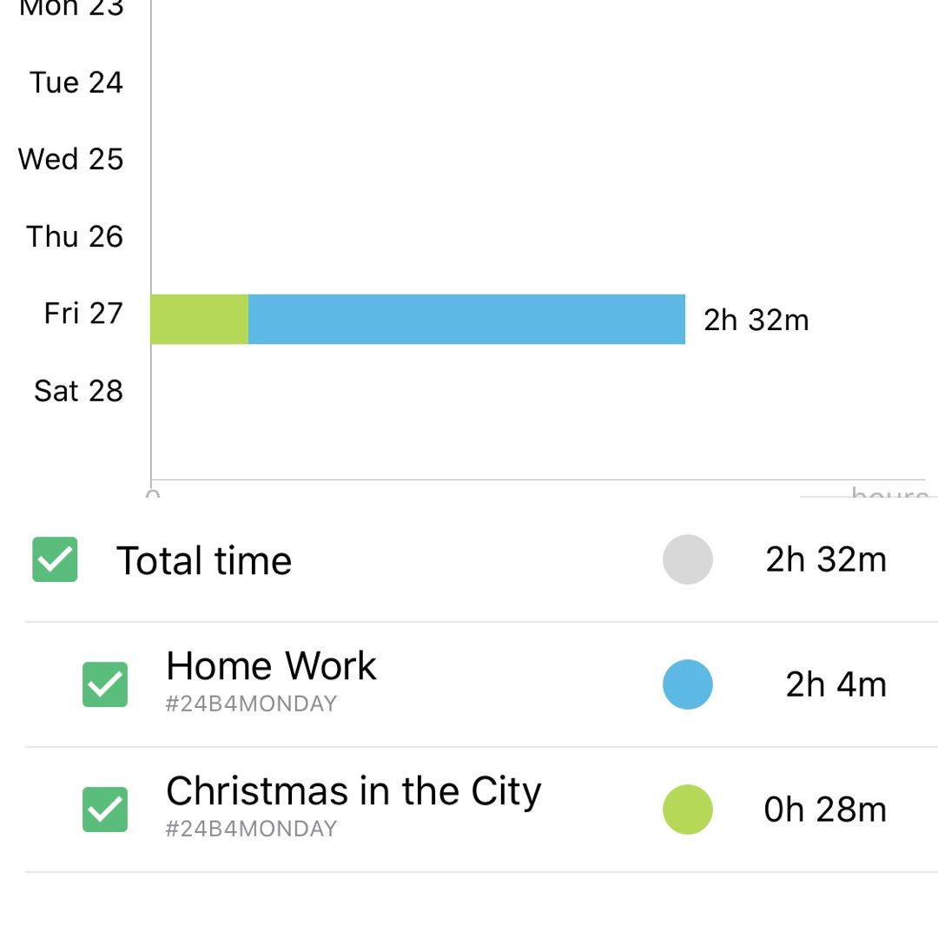Tap the green Christmas in the City dot
This screenshot has height=938, width=938.
pyautogui.click(x=688, y=809)
